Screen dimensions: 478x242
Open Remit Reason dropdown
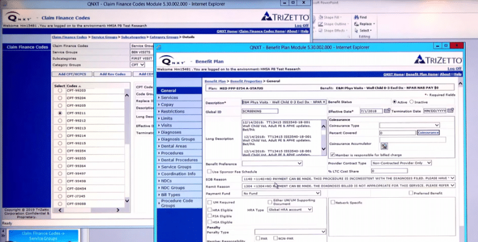point(348,186)
